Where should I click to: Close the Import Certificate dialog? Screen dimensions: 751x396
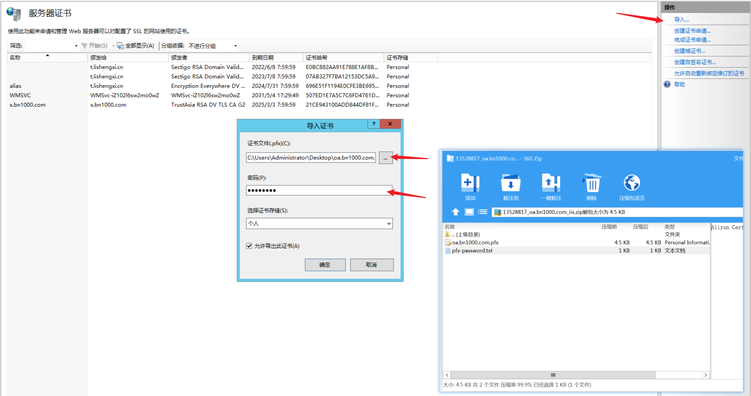(x=390, y=124)
